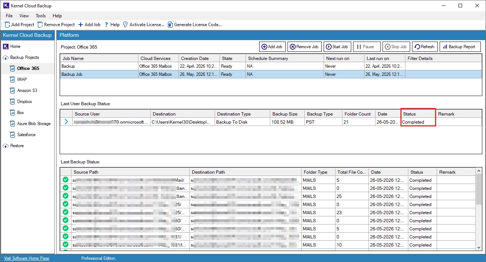Click the Box sidebar icon

point(13,113)
